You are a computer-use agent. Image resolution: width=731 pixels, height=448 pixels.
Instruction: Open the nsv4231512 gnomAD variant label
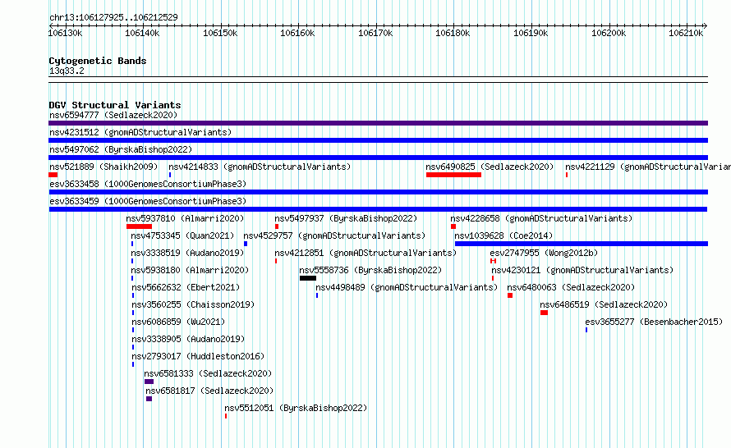[x=140, y=132]
